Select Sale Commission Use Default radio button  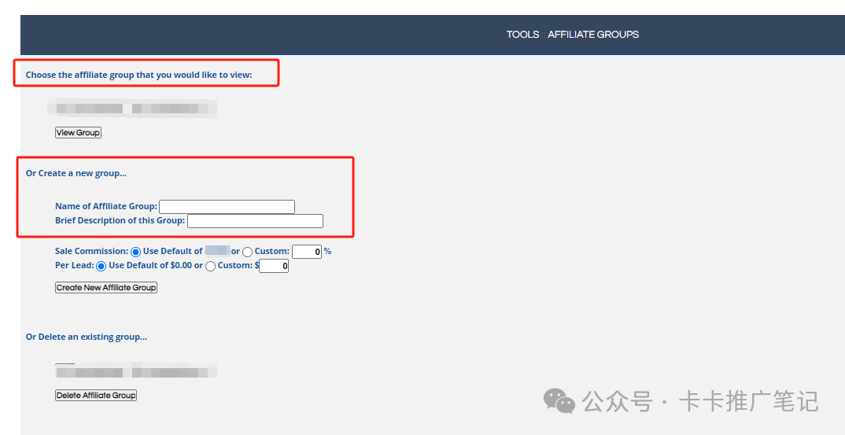pos(135,252)
